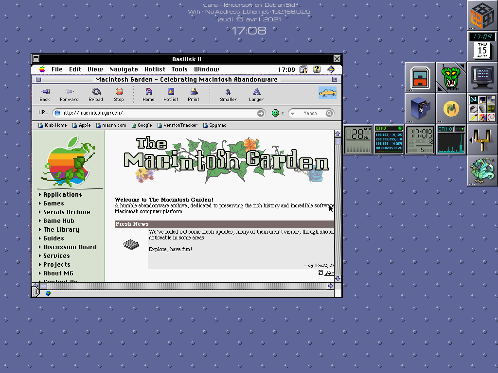This screenshot has width=498, height=373.
Task: Open the Edit menu
Action: tap(75, 69)
